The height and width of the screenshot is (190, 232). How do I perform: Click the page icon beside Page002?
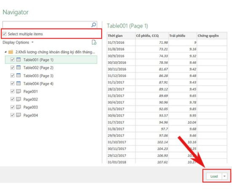(x=19, y=99)
